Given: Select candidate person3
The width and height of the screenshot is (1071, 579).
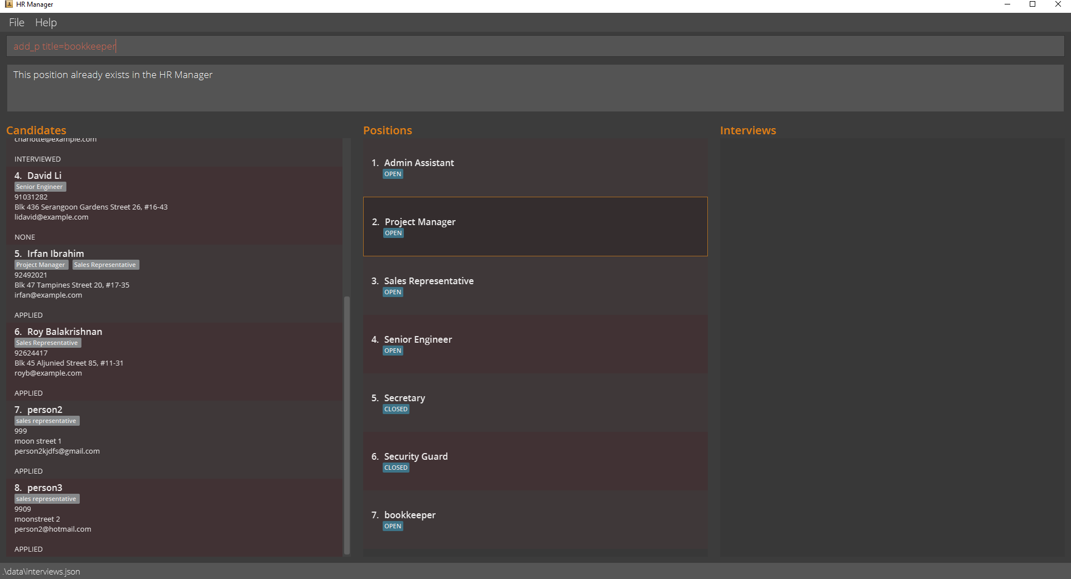Looking at the screenshot, I should click(x=175, y=517).
